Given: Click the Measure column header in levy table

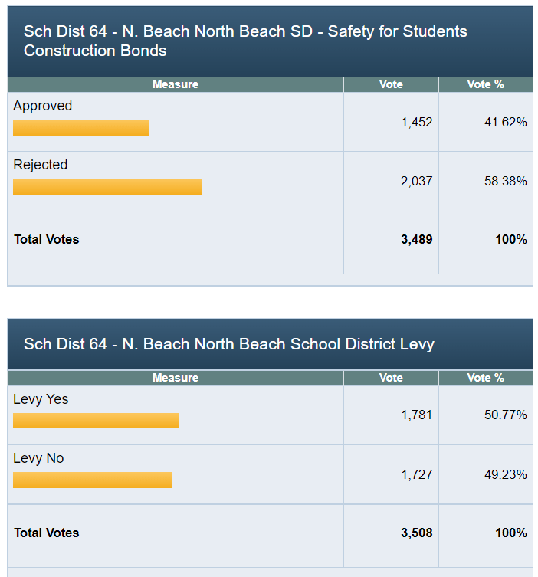Looking at the screenshot, I should pyautogui.click(x=176, y=378).
